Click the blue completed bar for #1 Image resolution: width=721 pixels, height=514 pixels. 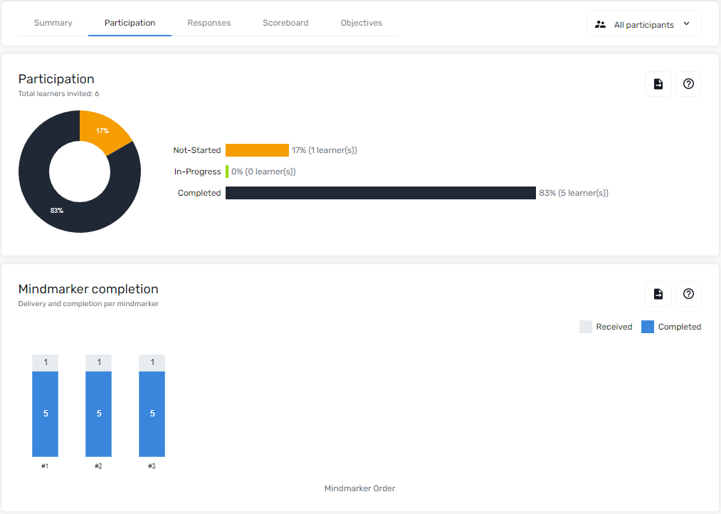coord(45,414)
